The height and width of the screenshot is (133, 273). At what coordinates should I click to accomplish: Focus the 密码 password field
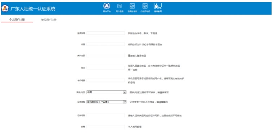[106, 44]
